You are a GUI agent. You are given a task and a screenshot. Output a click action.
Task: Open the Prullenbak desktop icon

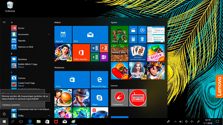[10, 7]
